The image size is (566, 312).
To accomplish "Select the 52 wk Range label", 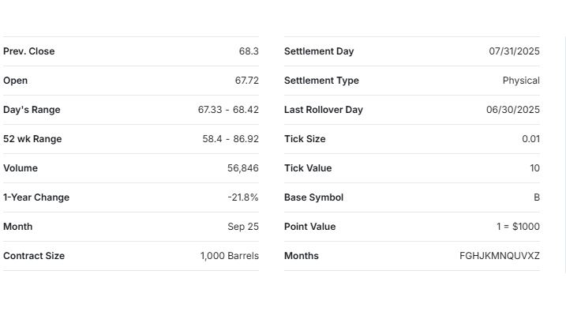I will click(32, 139).
